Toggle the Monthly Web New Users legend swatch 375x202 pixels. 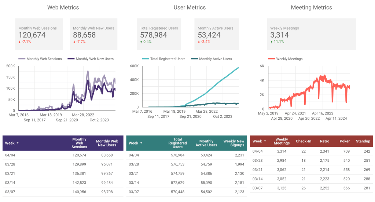[71, 59]
